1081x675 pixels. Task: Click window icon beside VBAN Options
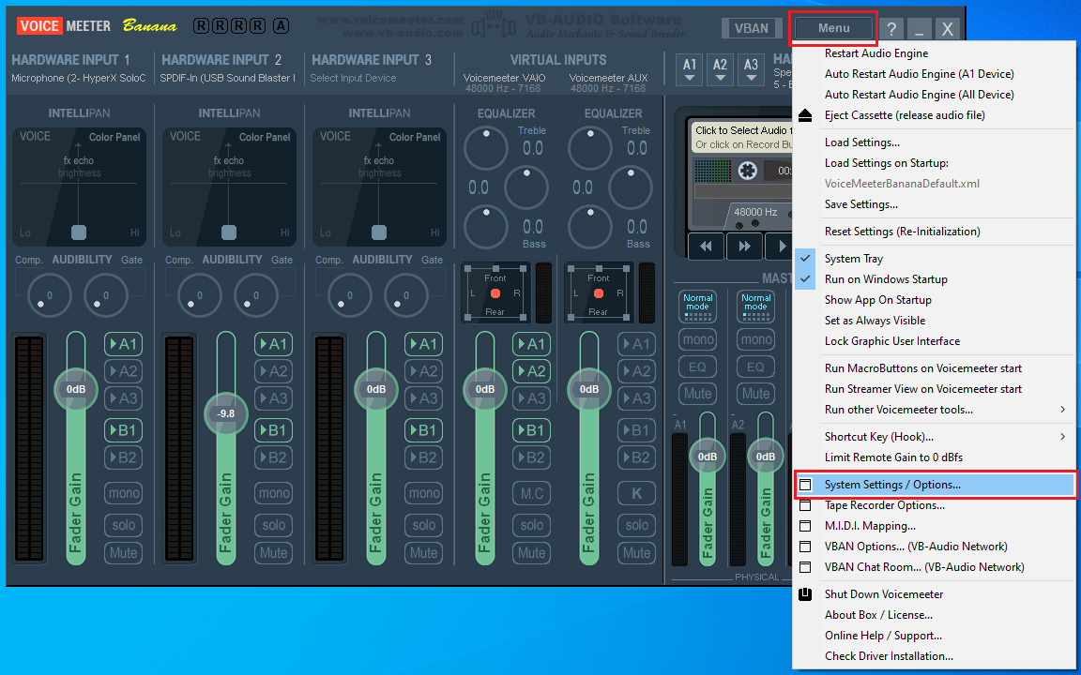(x=804, y=547)
